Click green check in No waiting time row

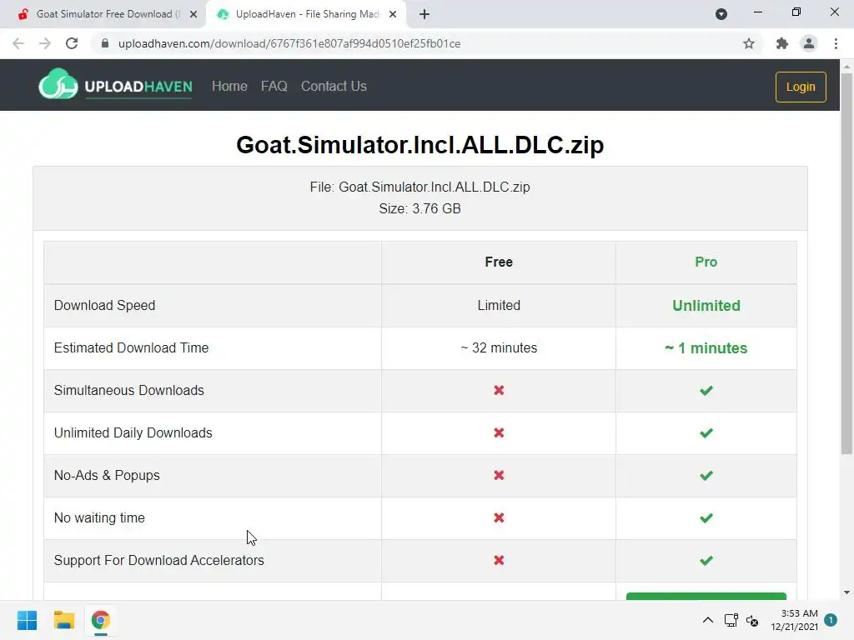tap(706, 517)
